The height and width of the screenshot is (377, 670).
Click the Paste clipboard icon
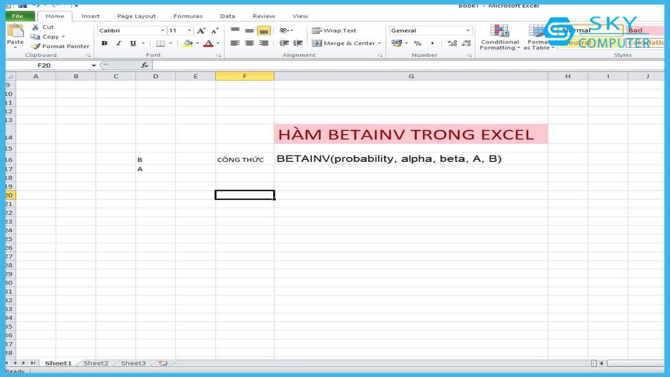(x=15, y=31)
